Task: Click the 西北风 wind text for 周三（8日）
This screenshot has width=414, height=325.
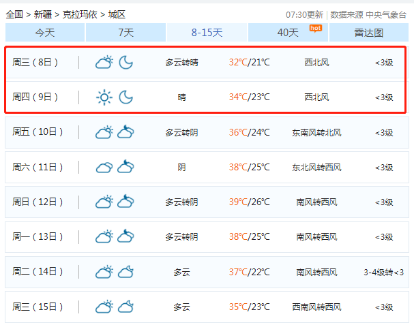Action: (317, 63)
